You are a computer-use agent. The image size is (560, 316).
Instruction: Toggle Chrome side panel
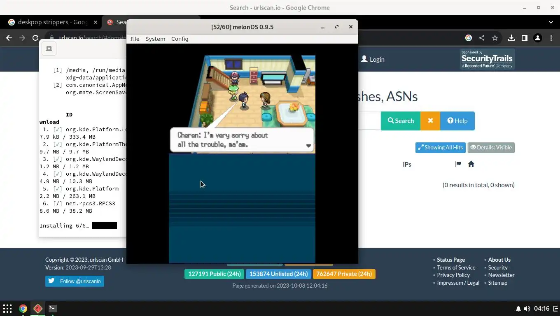[524, 38]
